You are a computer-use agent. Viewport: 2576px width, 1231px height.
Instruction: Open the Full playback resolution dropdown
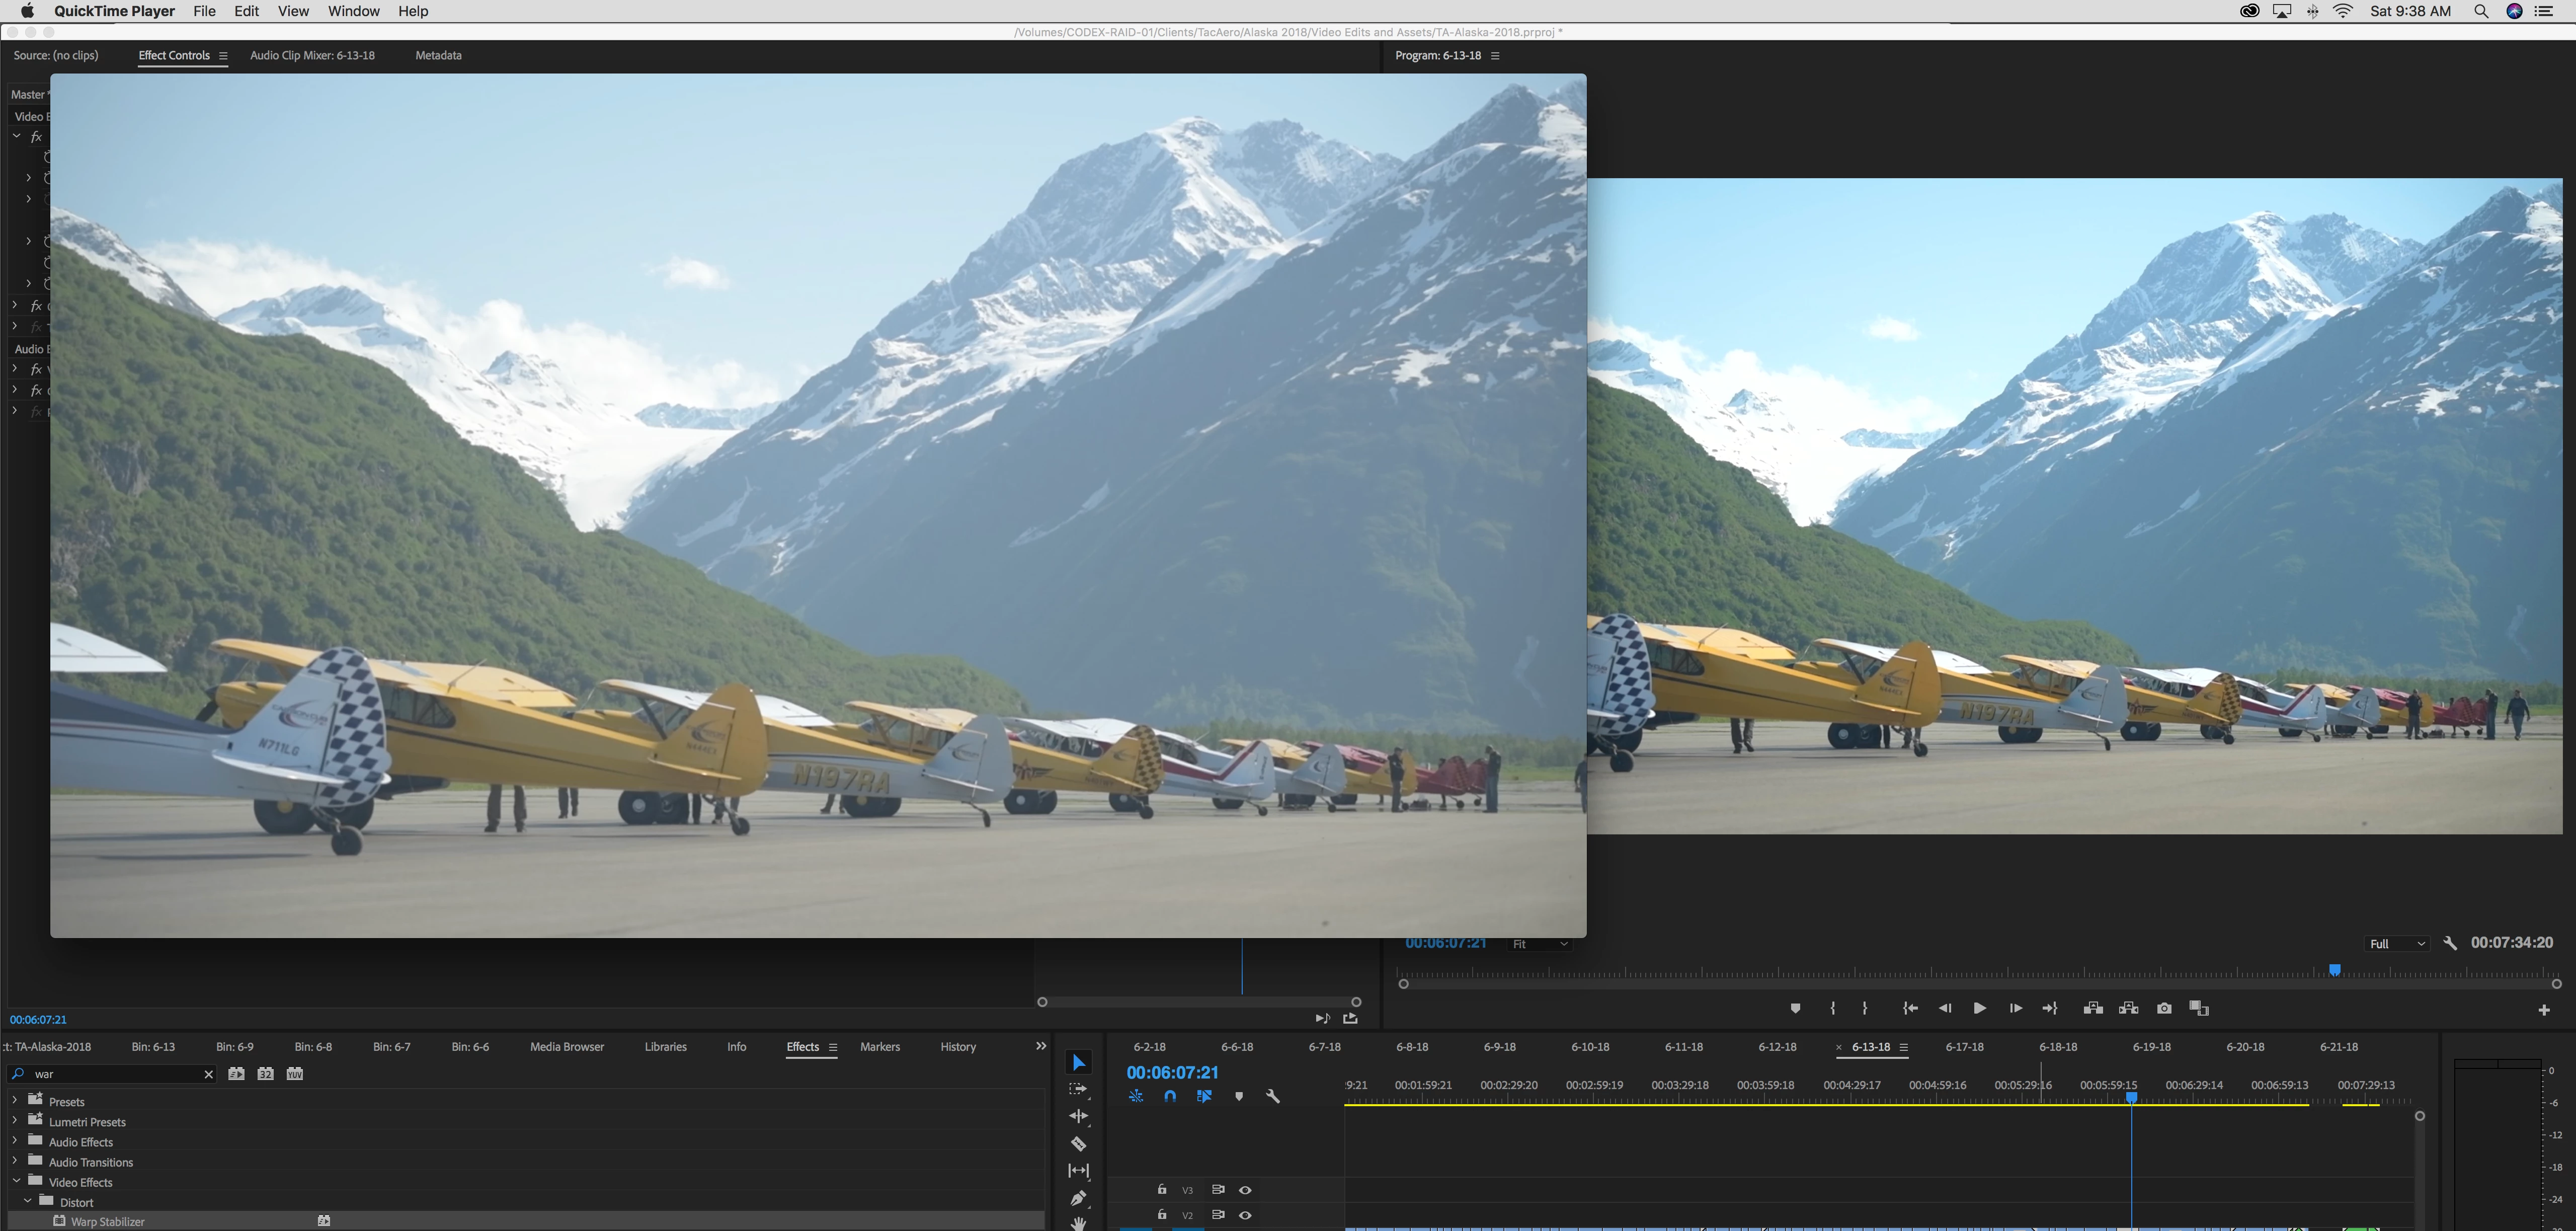pos(2397,943)
